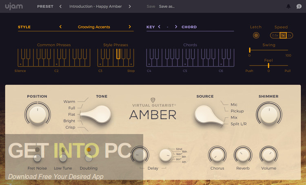Open the notifications bell icon
306x185 pixels.
point(288,7)
